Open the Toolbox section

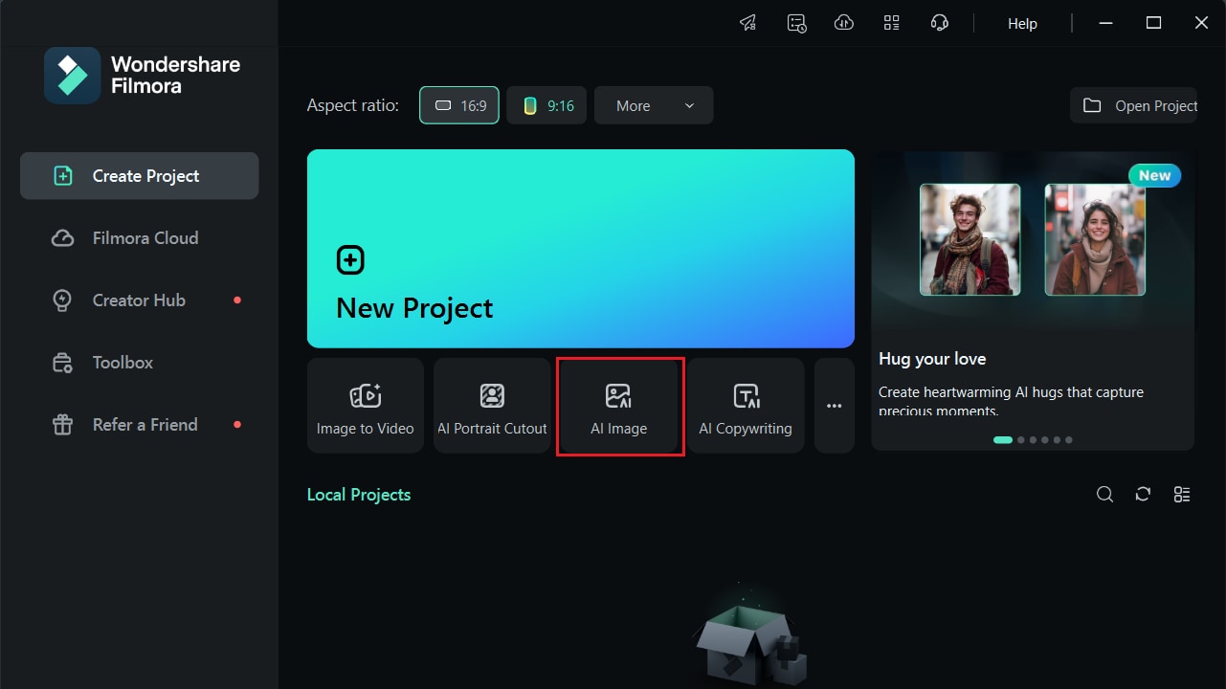(140, 363)
